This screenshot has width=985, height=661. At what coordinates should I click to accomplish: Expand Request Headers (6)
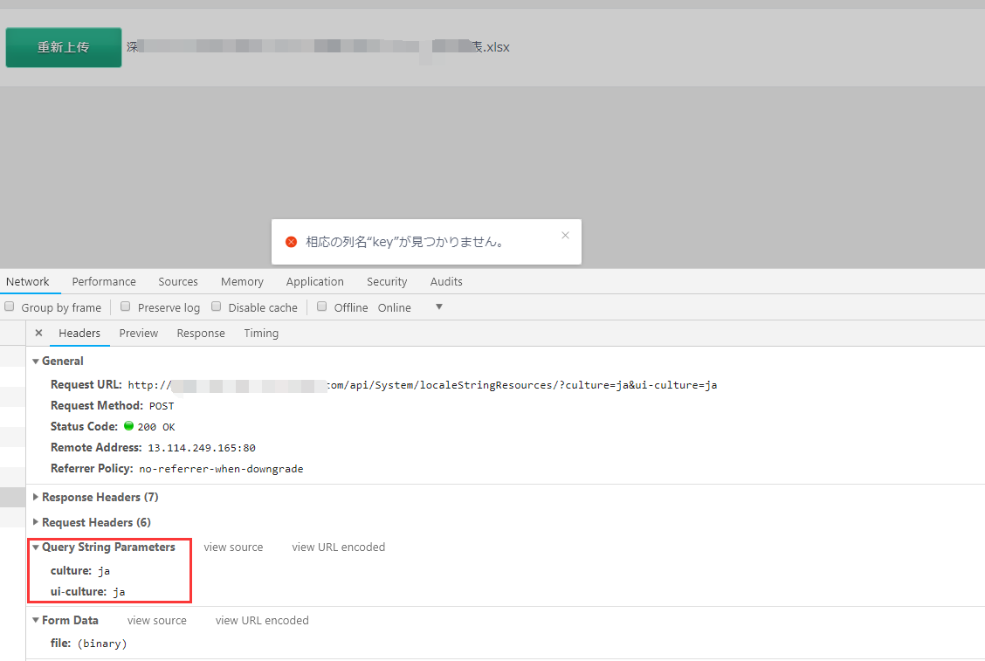[35, 522]
